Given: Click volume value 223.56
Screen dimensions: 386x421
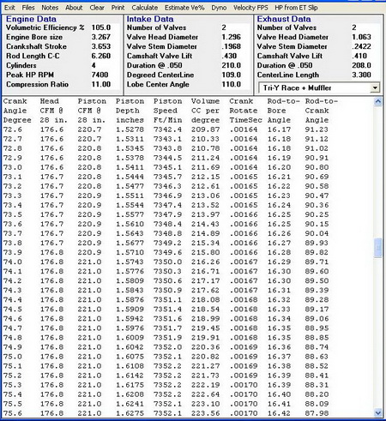Looking at the screenshot, I should coord(206,413).
